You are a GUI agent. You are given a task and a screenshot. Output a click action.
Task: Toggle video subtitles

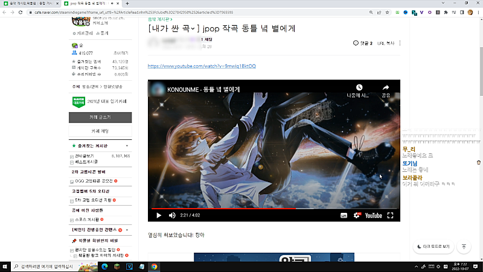pyautogui.click(x=344, y=215)
